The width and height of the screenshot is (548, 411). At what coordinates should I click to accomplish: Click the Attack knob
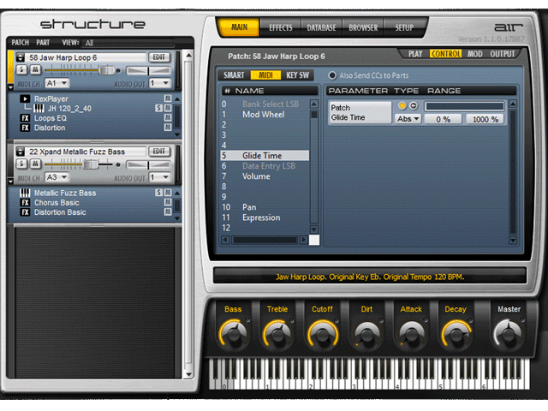(x=411, y=335)
